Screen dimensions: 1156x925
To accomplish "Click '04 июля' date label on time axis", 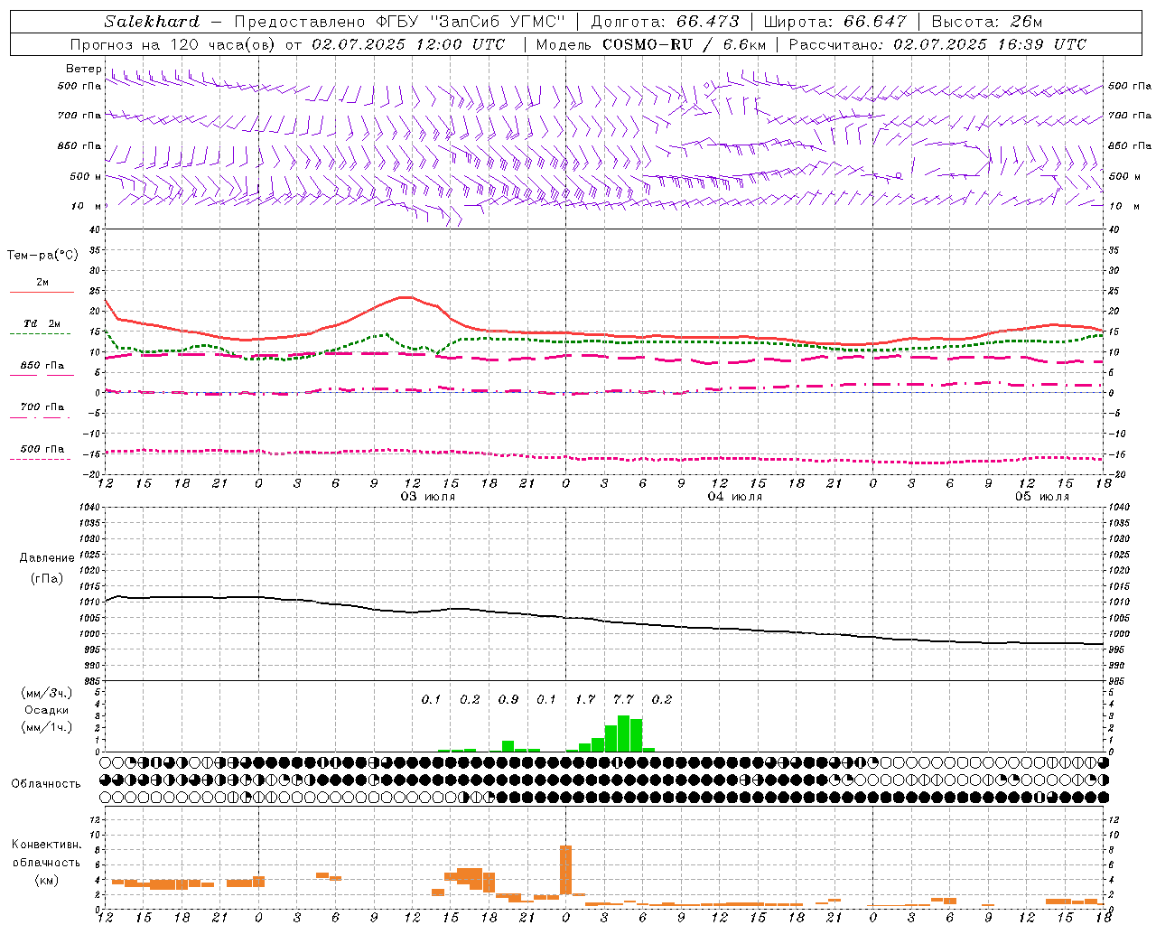I will 735,497.
